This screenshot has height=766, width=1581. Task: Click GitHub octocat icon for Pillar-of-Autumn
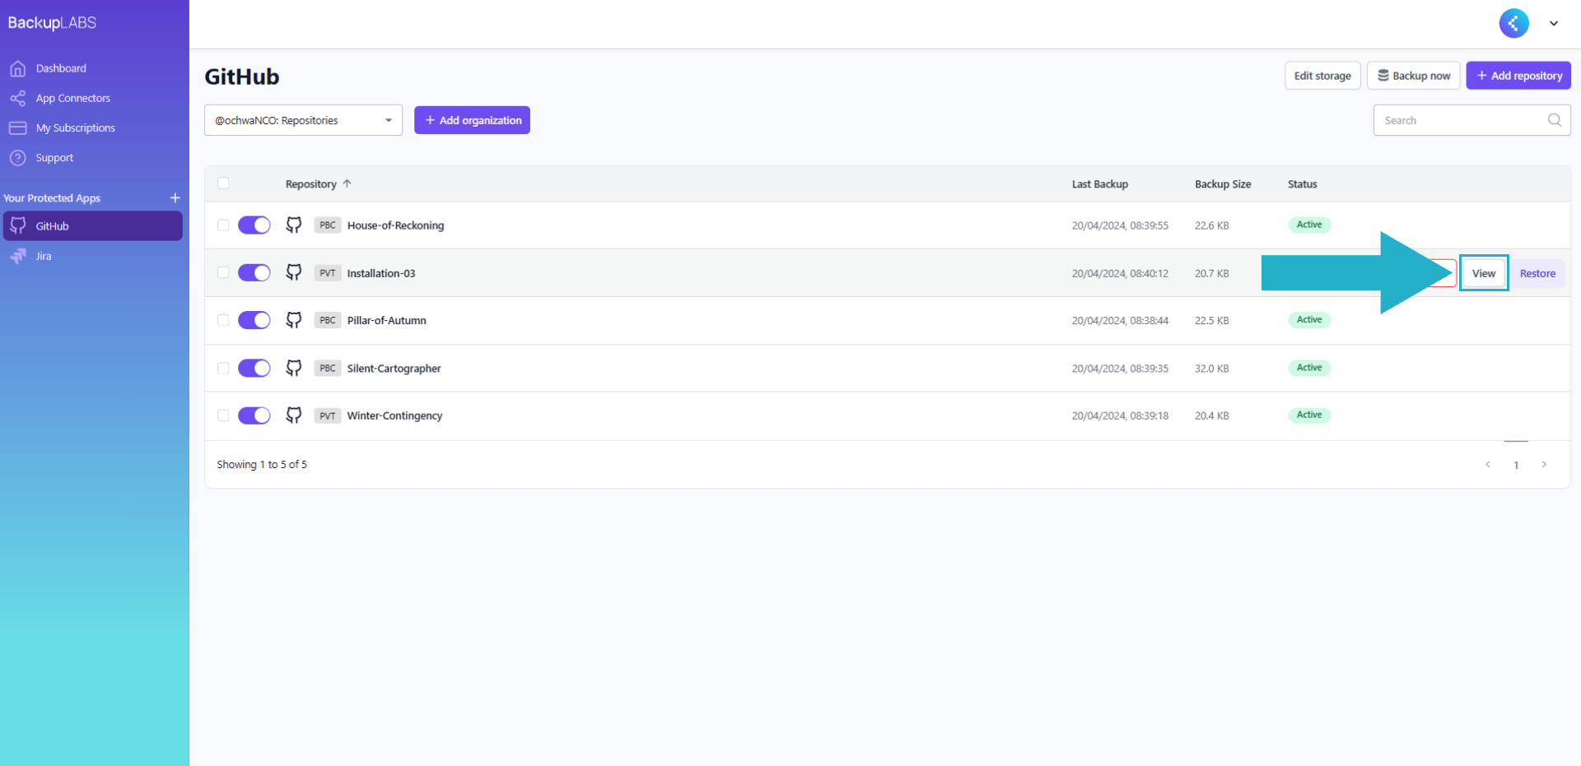294,320
